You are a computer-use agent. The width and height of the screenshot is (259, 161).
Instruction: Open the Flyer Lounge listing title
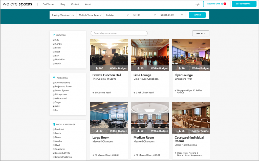[x=184, y=75]
